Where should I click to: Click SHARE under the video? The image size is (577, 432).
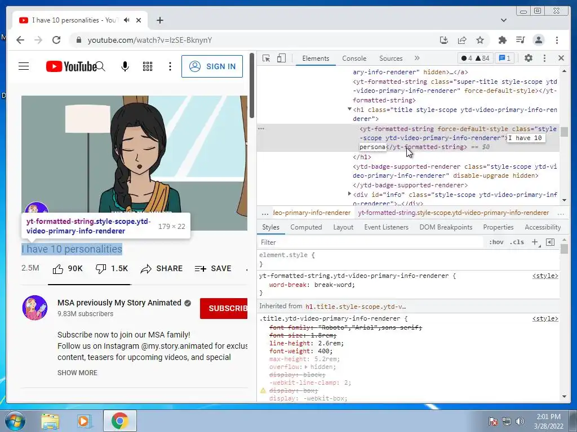[162, 269]
